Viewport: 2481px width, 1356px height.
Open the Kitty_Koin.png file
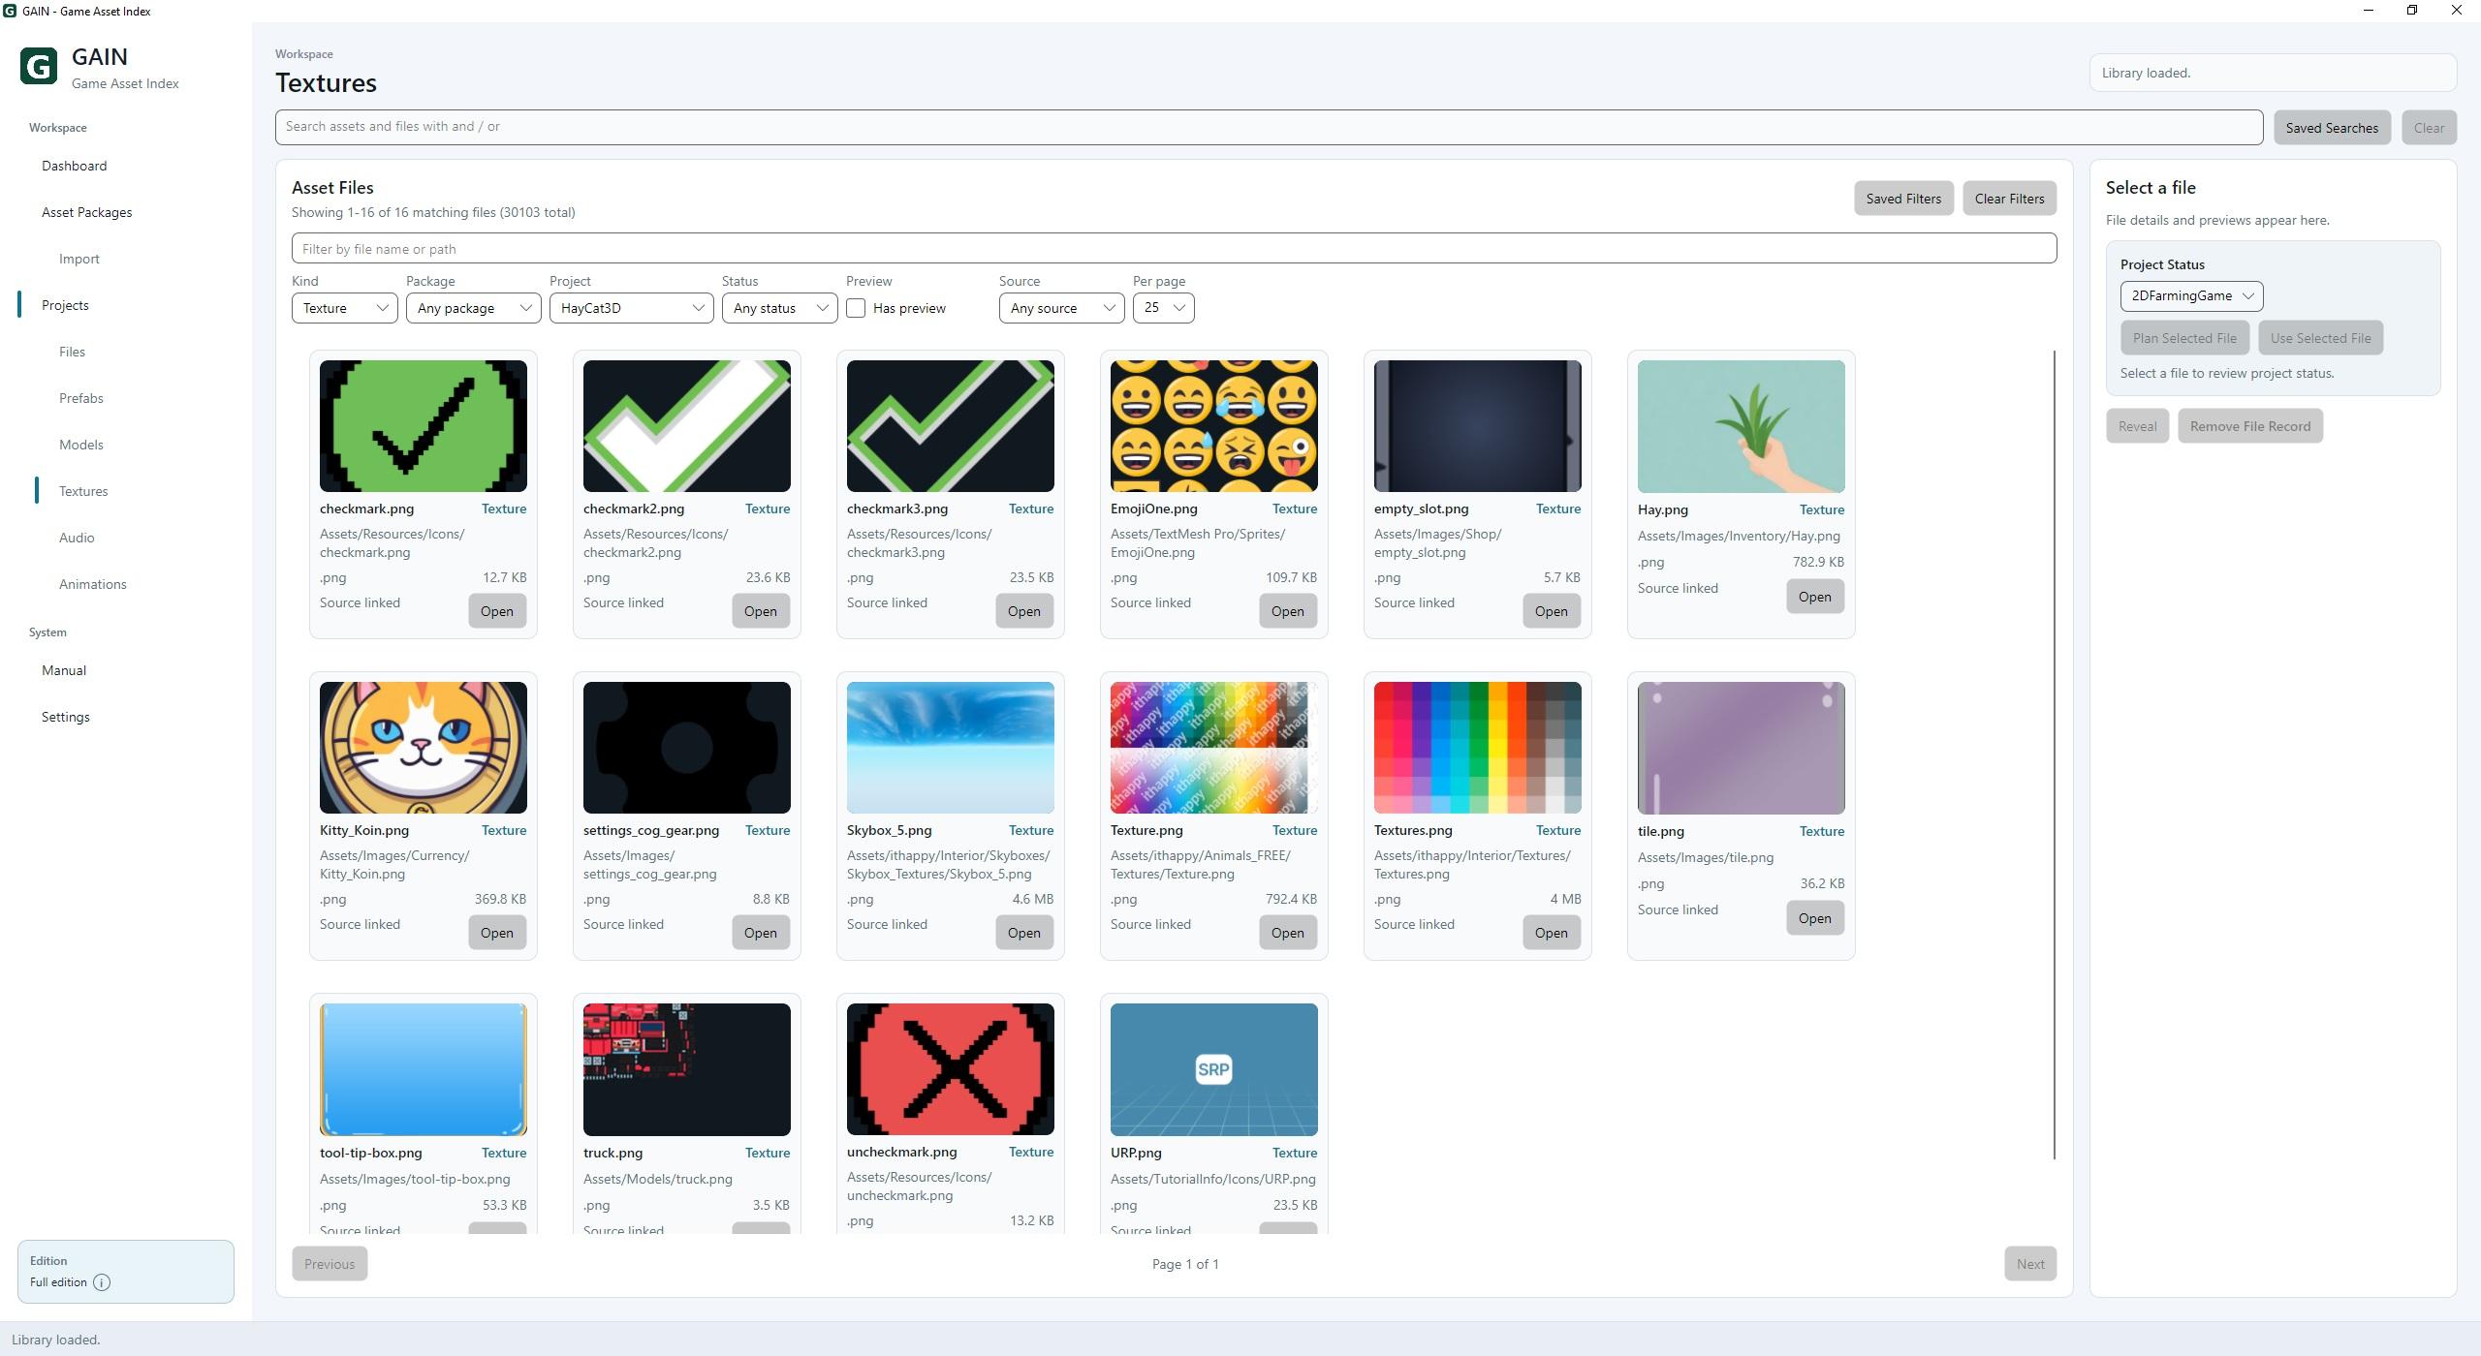pyautogui.click(x=497, y=933)
